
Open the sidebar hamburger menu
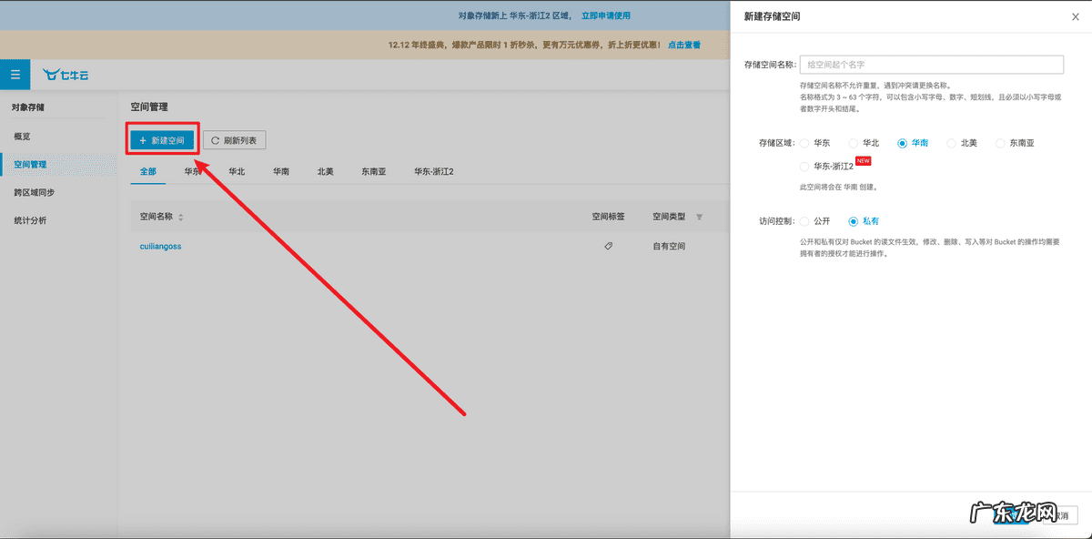coord(15,75)
